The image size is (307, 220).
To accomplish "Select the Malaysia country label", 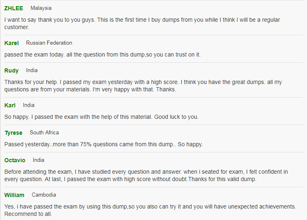I will 41,8.
